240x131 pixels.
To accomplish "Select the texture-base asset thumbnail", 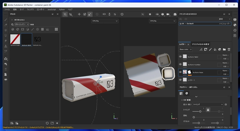I will 15,39.
